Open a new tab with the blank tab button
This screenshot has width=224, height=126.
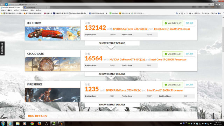(48, 7)
